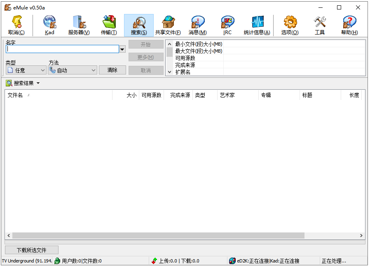The image size is (370, 267).
Task: Switch to the 传输(T) transfers panel
Action: point(109,25)
